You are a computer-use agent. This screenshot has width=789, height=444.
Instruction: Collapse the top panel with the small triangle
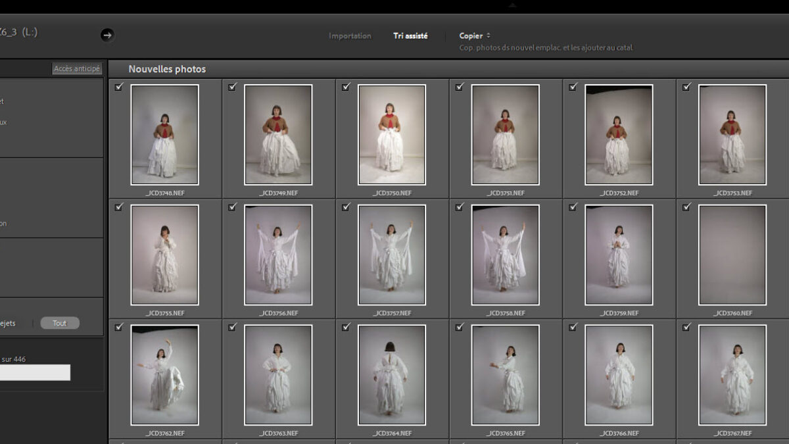coord(512,5)
